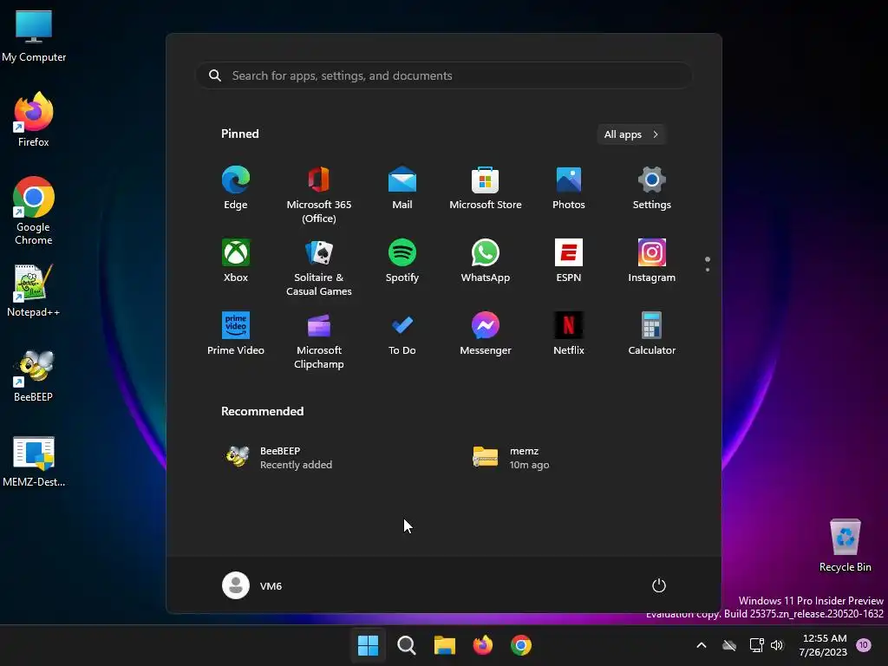The image size is (888, 666).
Task: Open Microsoft Clipchamp
Action: pos(319,340)
